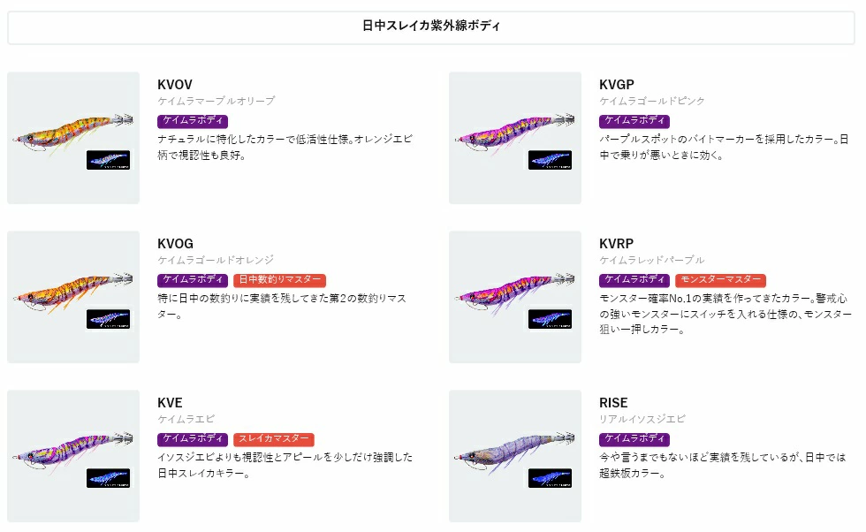This screenshot has width=866, height=532.
Task: Click the KVRP product name heading
Action: coord(617,244)
